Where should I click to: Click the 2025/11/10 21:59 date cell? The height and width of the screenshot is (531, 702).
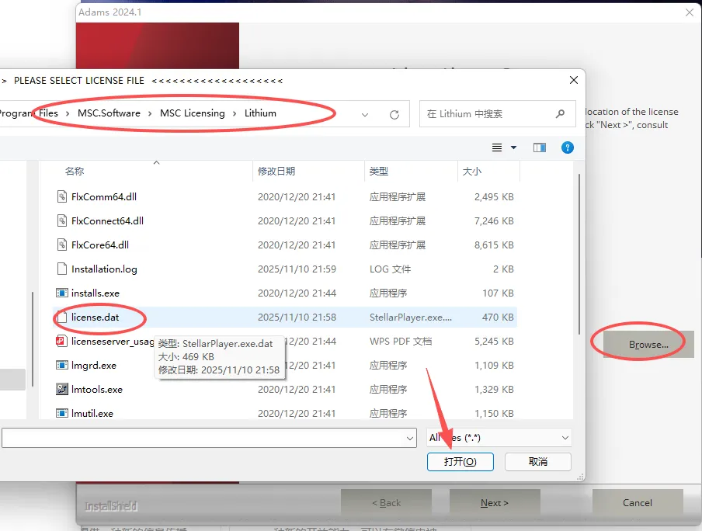click(x=297, y=269)
